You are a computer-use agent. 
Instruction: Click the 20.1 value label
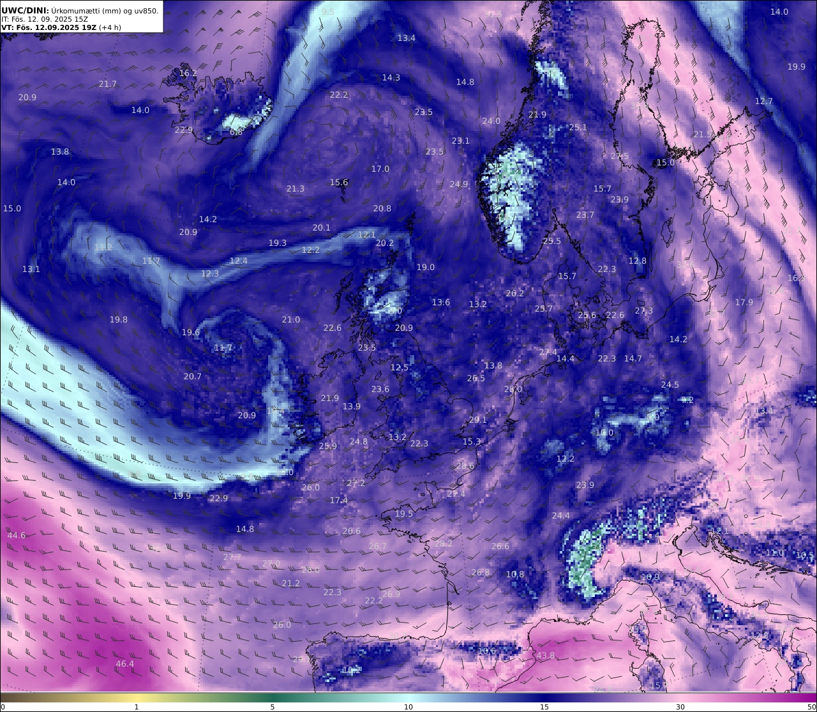pos(322,228)
